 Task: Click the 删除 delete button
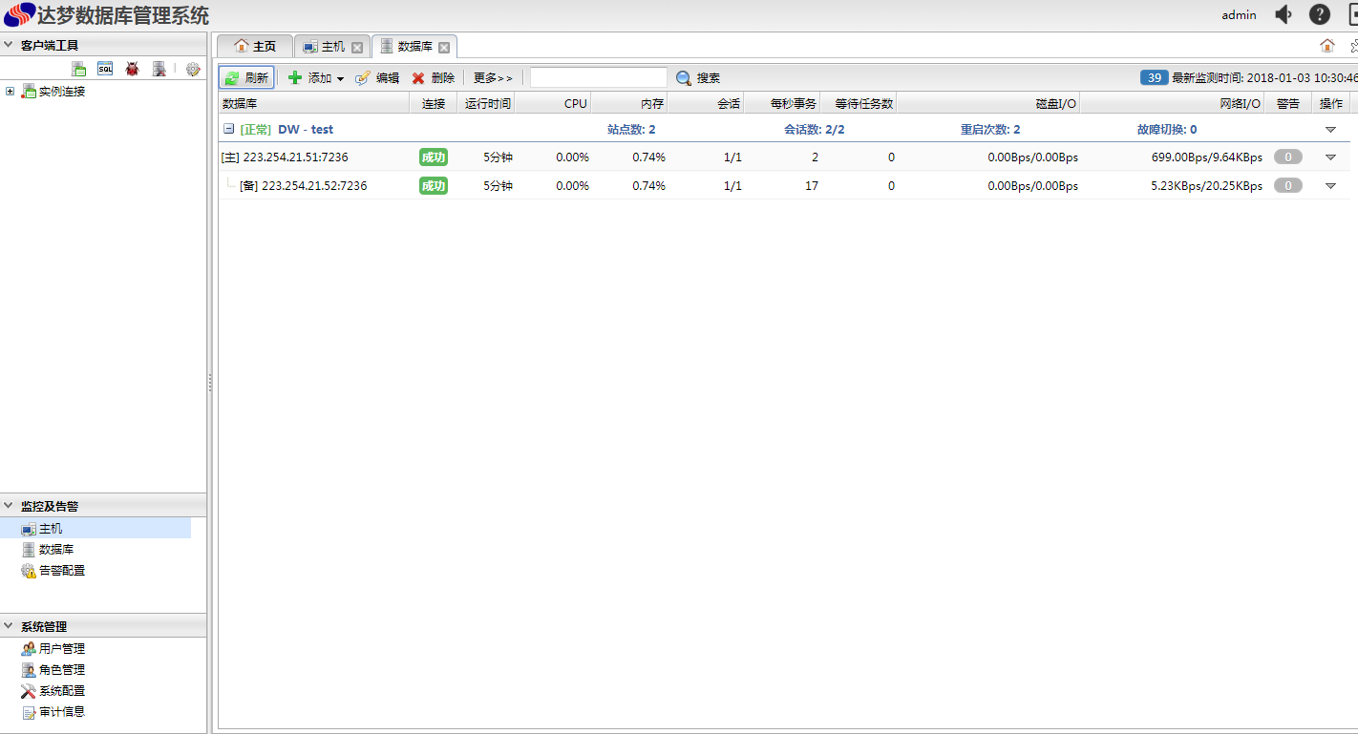pyautogui.click(x=433, y=78)
